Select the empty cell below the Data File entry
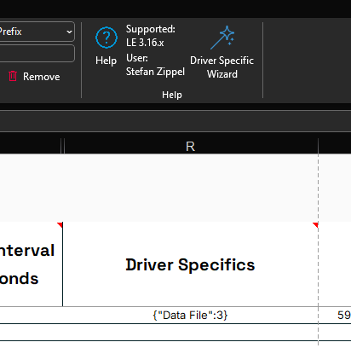Image resolution: width=351 pixels, height=348 pixels. 190,332
